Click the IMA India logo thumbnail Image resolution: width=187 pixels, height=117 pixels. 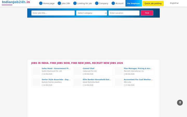[x=119, y=82]
